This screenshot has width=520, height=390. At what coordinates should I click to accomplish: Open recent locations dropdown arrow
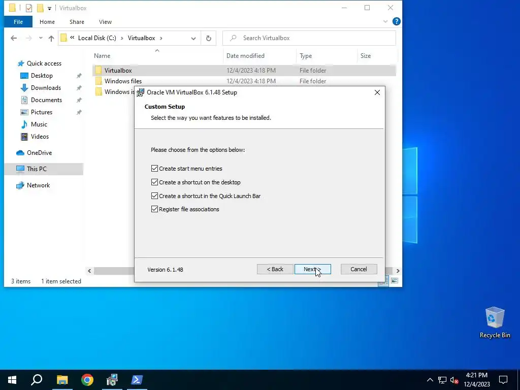click(41, 38)
